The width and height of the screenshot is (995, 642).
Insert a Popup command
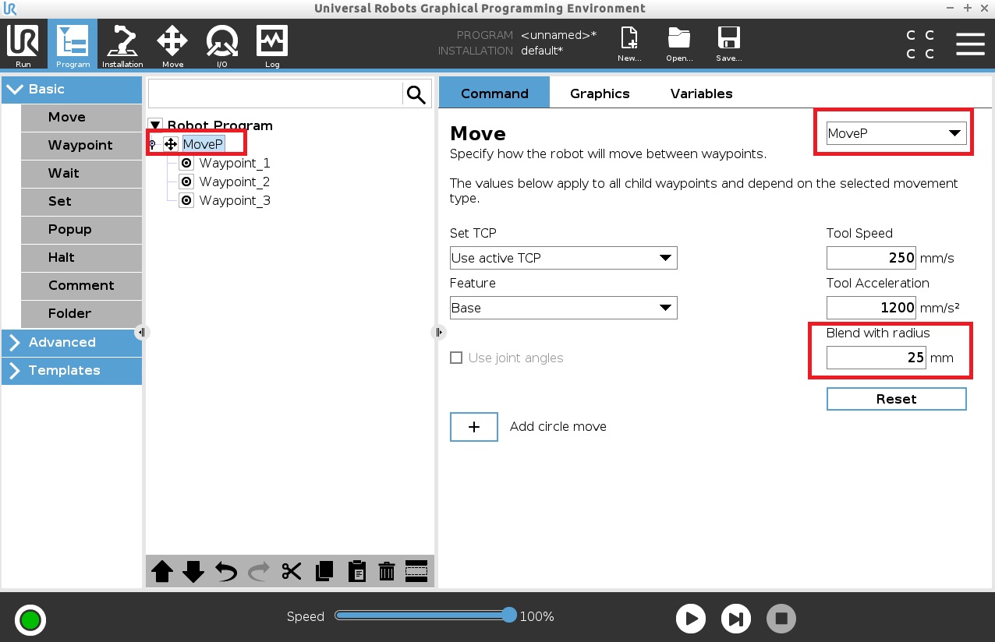[x=81, y=229]
